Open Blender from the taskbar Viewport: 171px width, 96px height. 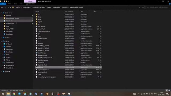[x=47, y=94]
